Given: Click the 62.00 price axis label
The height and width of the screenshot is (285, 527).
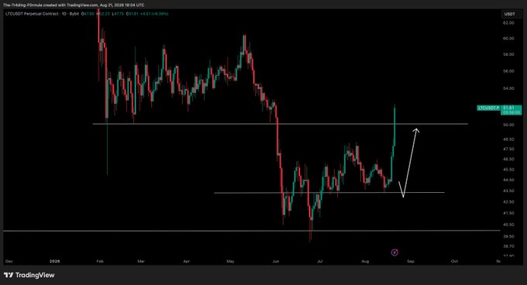Looking at the screenshot, I should (x=508, y=22).
